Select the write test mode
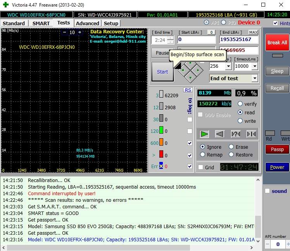The height and width of the screenshot is (251, 290). 240,121
